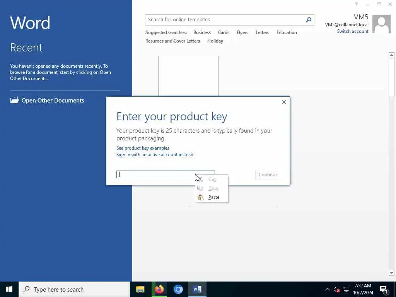Viewport: 396px width, 297px height.
Task: Open folder icon beside Open Other Documents
Action: (x=14, y=100)
